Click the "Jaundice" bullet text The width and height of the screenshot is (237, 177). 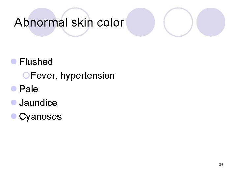click(x=38, y=103)
